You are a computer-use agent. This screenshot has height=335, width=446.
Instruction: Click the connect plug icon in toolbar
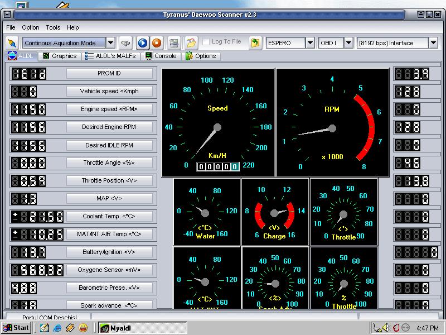pos(12,43)
